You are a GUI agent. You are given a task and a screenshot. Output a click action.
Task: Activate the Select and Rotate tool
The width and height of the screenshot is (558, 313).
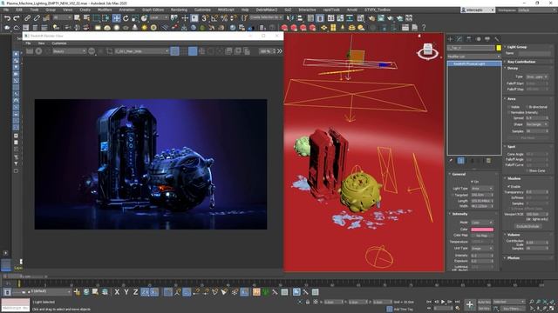tap(126, 18)
